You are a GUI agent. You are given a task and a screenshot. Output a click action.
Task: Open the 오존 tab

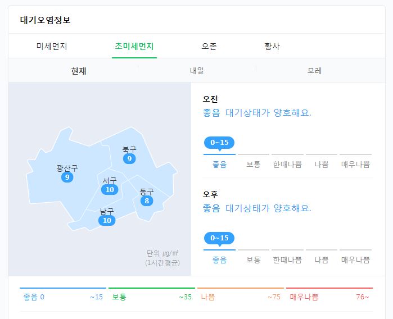(x=209, y=46)
